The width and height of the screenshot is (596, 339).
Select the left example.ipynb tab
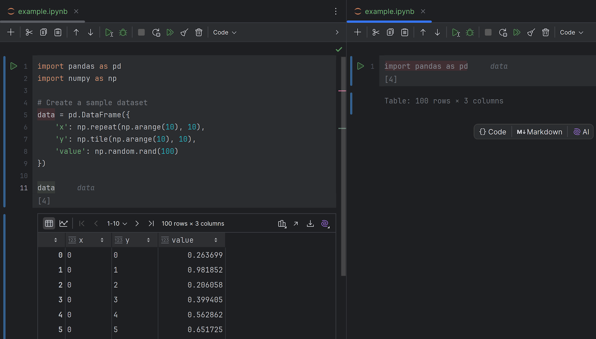(43, 11)
